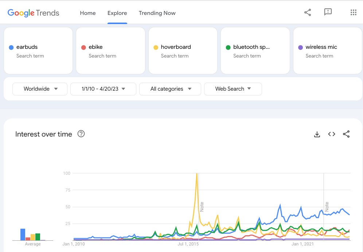Viewport: 363px width, 252px height.
Task: Click the Google Trends logo
Action: [33, 13]
